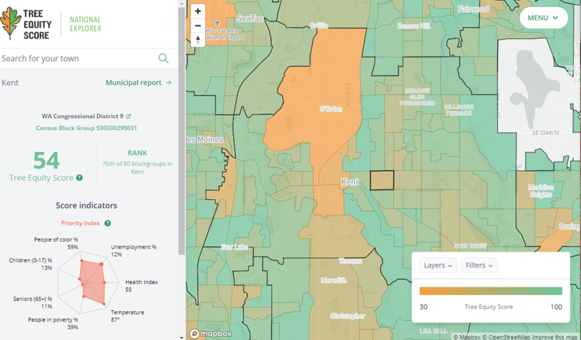This screenshot has width=581, height=340.
Task: Click the Kent municipality name in sidebar
Action: pos(10,83)
